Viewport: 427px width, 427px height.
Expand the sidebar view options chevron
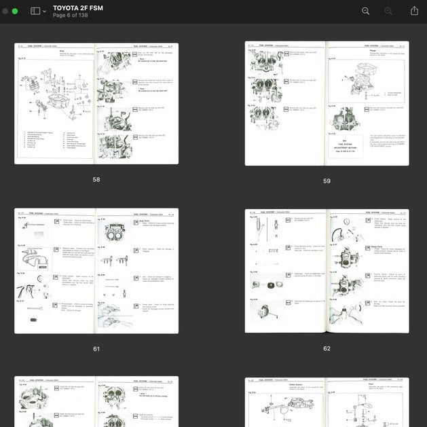45,12
